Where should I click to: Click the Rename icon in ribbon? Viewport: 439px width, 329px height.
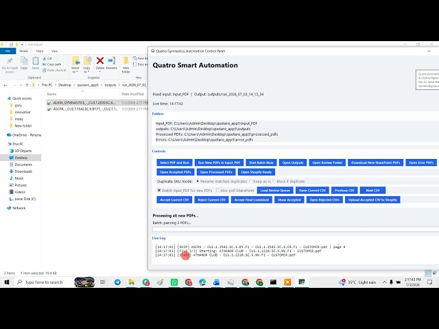click(x=112, y=60)
